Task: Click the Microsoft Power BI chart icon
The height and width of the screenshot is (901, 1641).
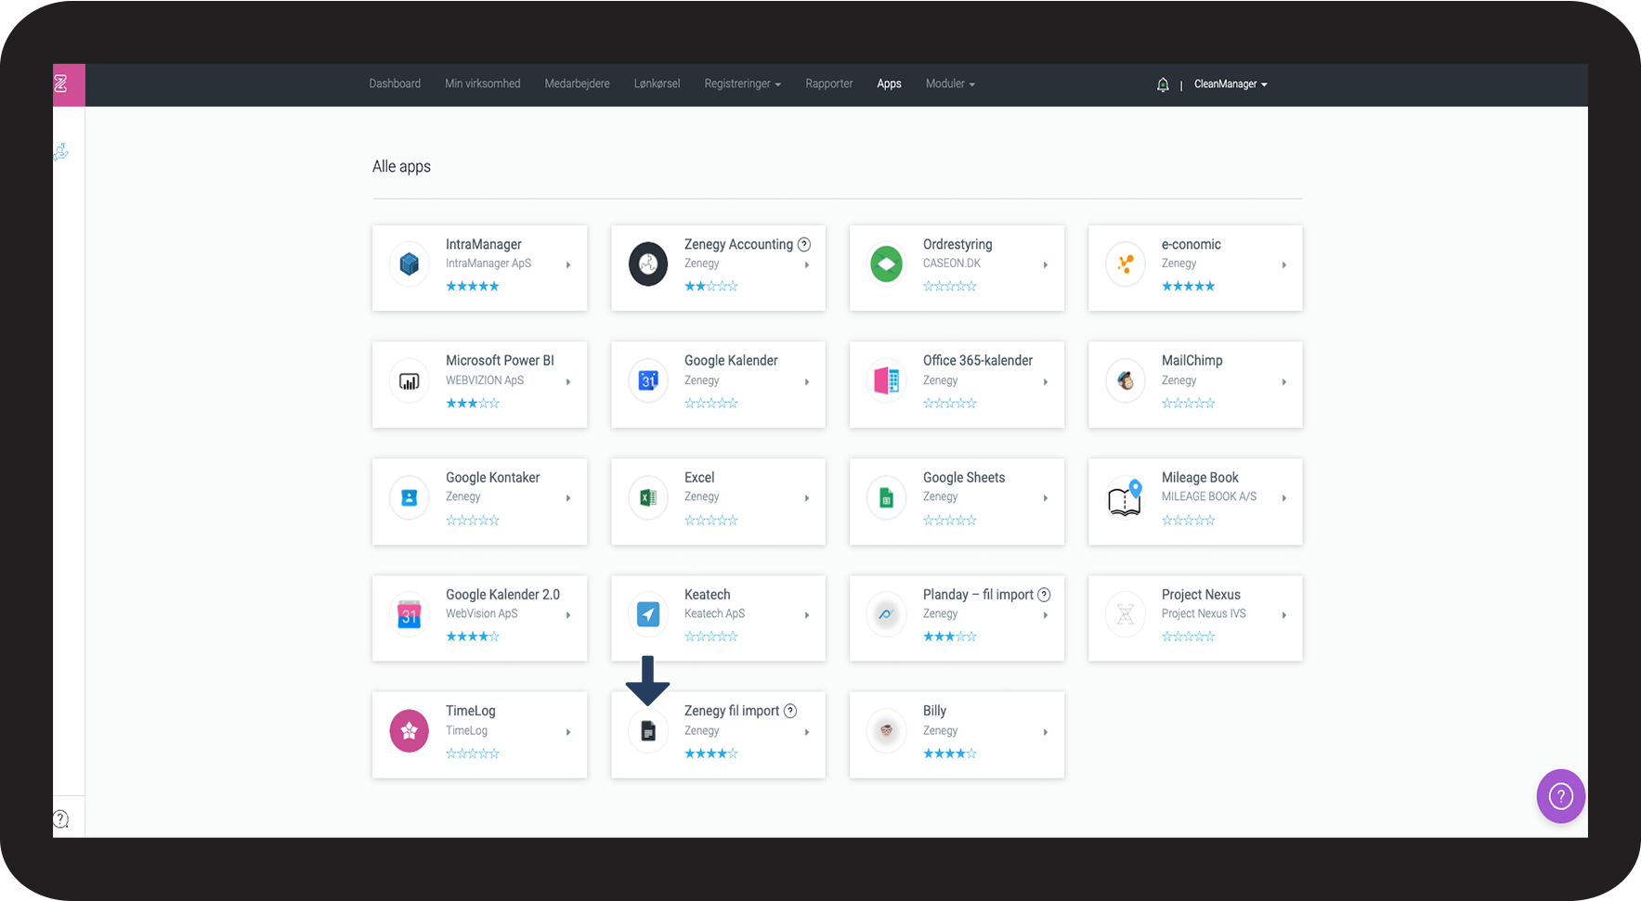Action: [409, 381]
